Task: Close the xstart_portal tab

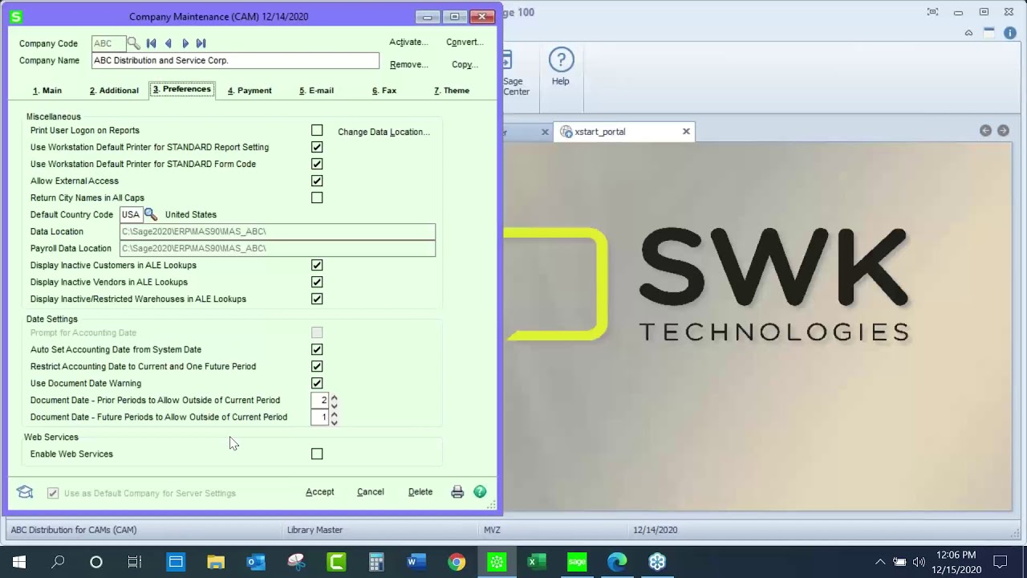Action: click(686, 132)
